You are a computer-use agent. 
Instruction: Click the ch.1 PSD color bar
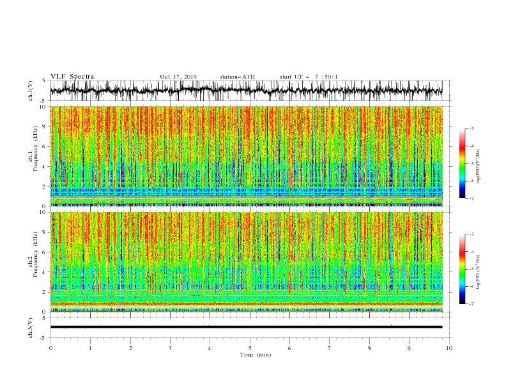pyautogui.click(x=462, y=164)
